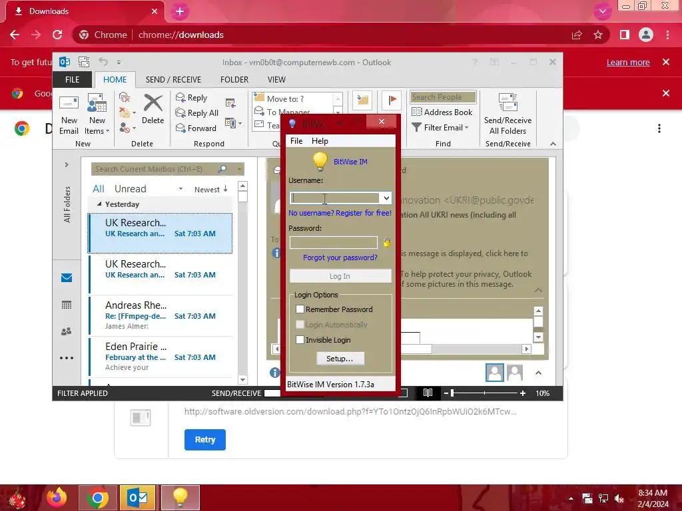
Task: Select the Andreas Rhe... email in list
Action: (161, 315)
